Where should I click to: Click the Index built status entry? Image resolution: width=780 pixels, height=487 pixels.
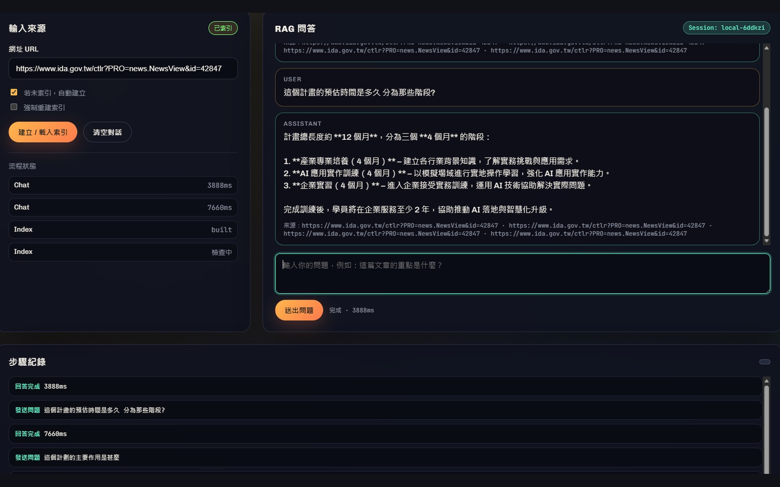point(123,229)
